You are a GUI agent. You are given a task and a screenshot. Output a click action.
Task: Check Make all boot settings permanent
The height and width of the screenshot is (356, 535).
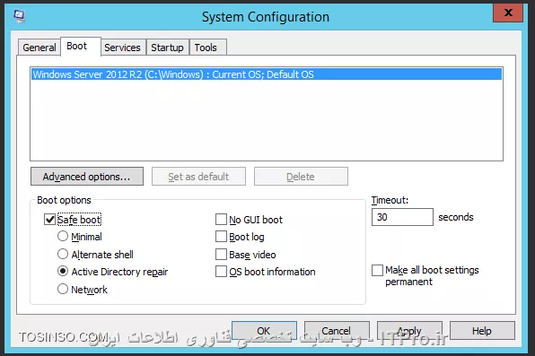coord(377,270)
